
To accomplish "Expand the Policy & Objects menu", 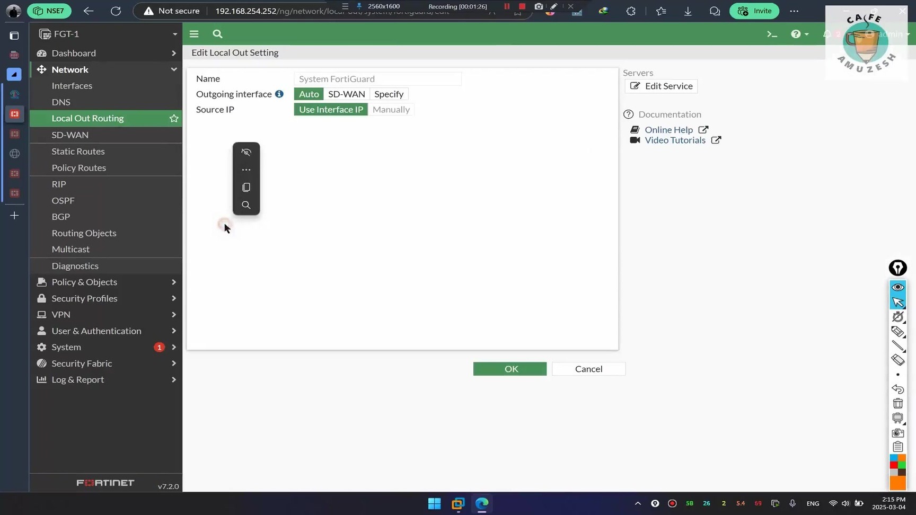I will pyautogui.click(x=106, y=282).
